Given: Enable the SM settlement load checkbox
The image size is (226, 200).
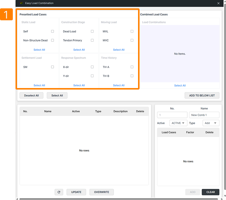Looking at the screenshot, I should point(52,67).
